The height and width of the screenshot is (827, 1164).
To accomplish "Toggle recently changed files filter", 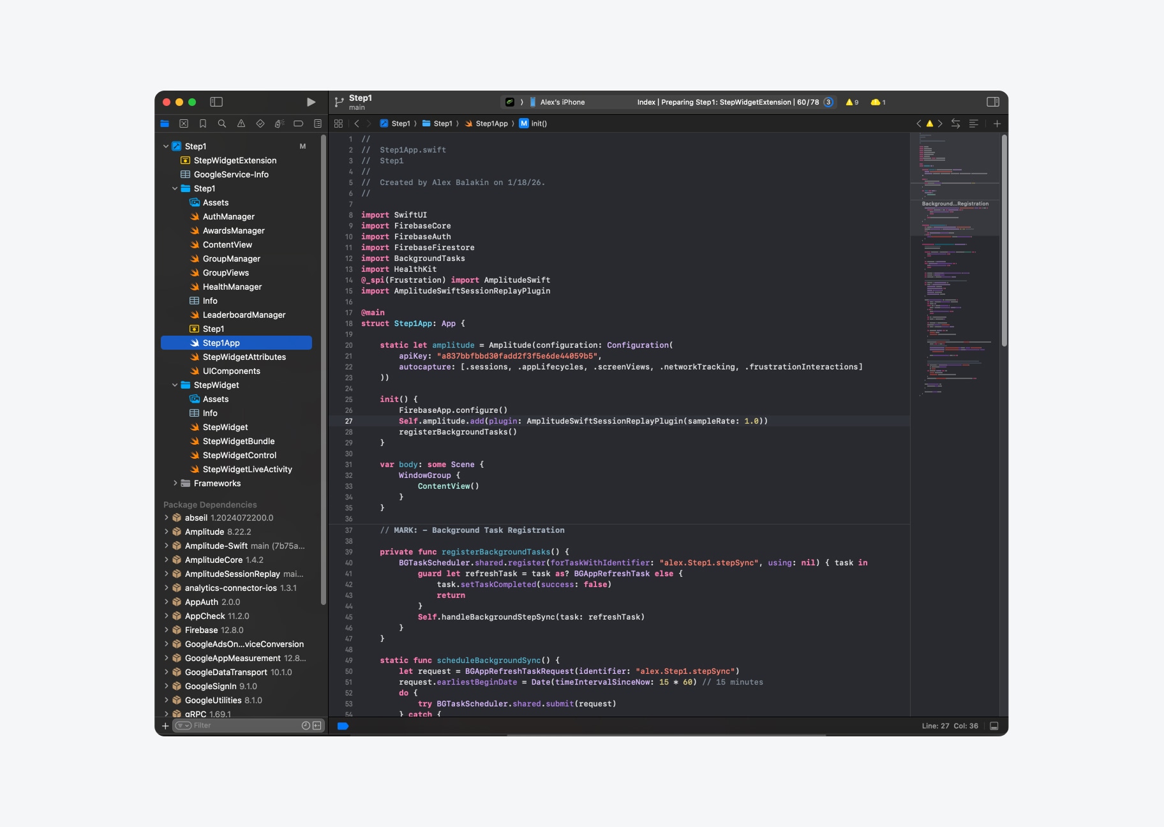I will (306, 726).
